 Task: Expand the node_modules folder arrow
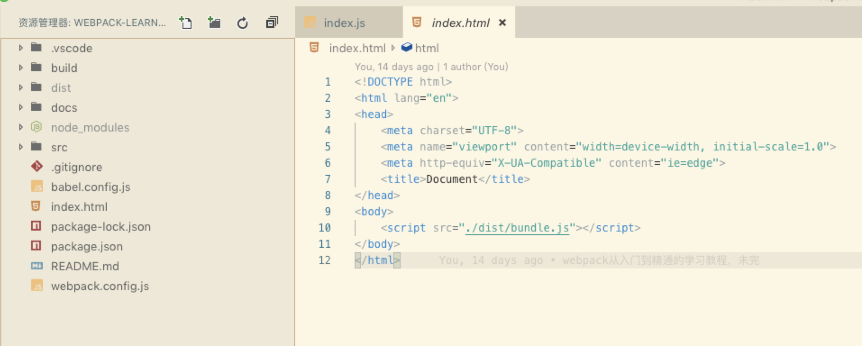(21, 127)
